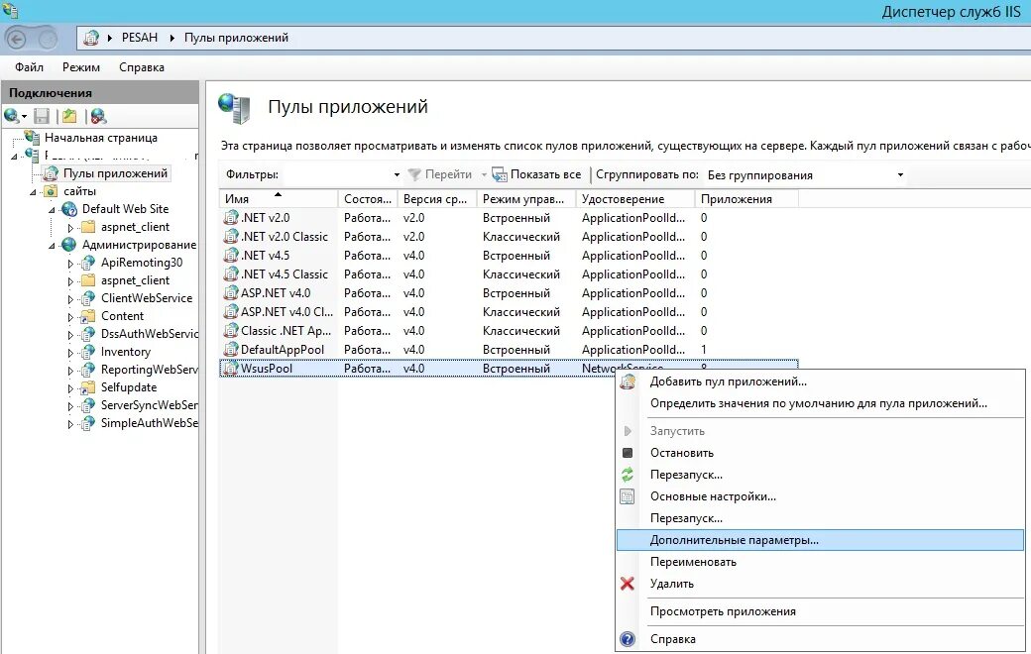Click the delete connection icon
This screenshot has height=654, width=1031.
[x=98, y=116]
